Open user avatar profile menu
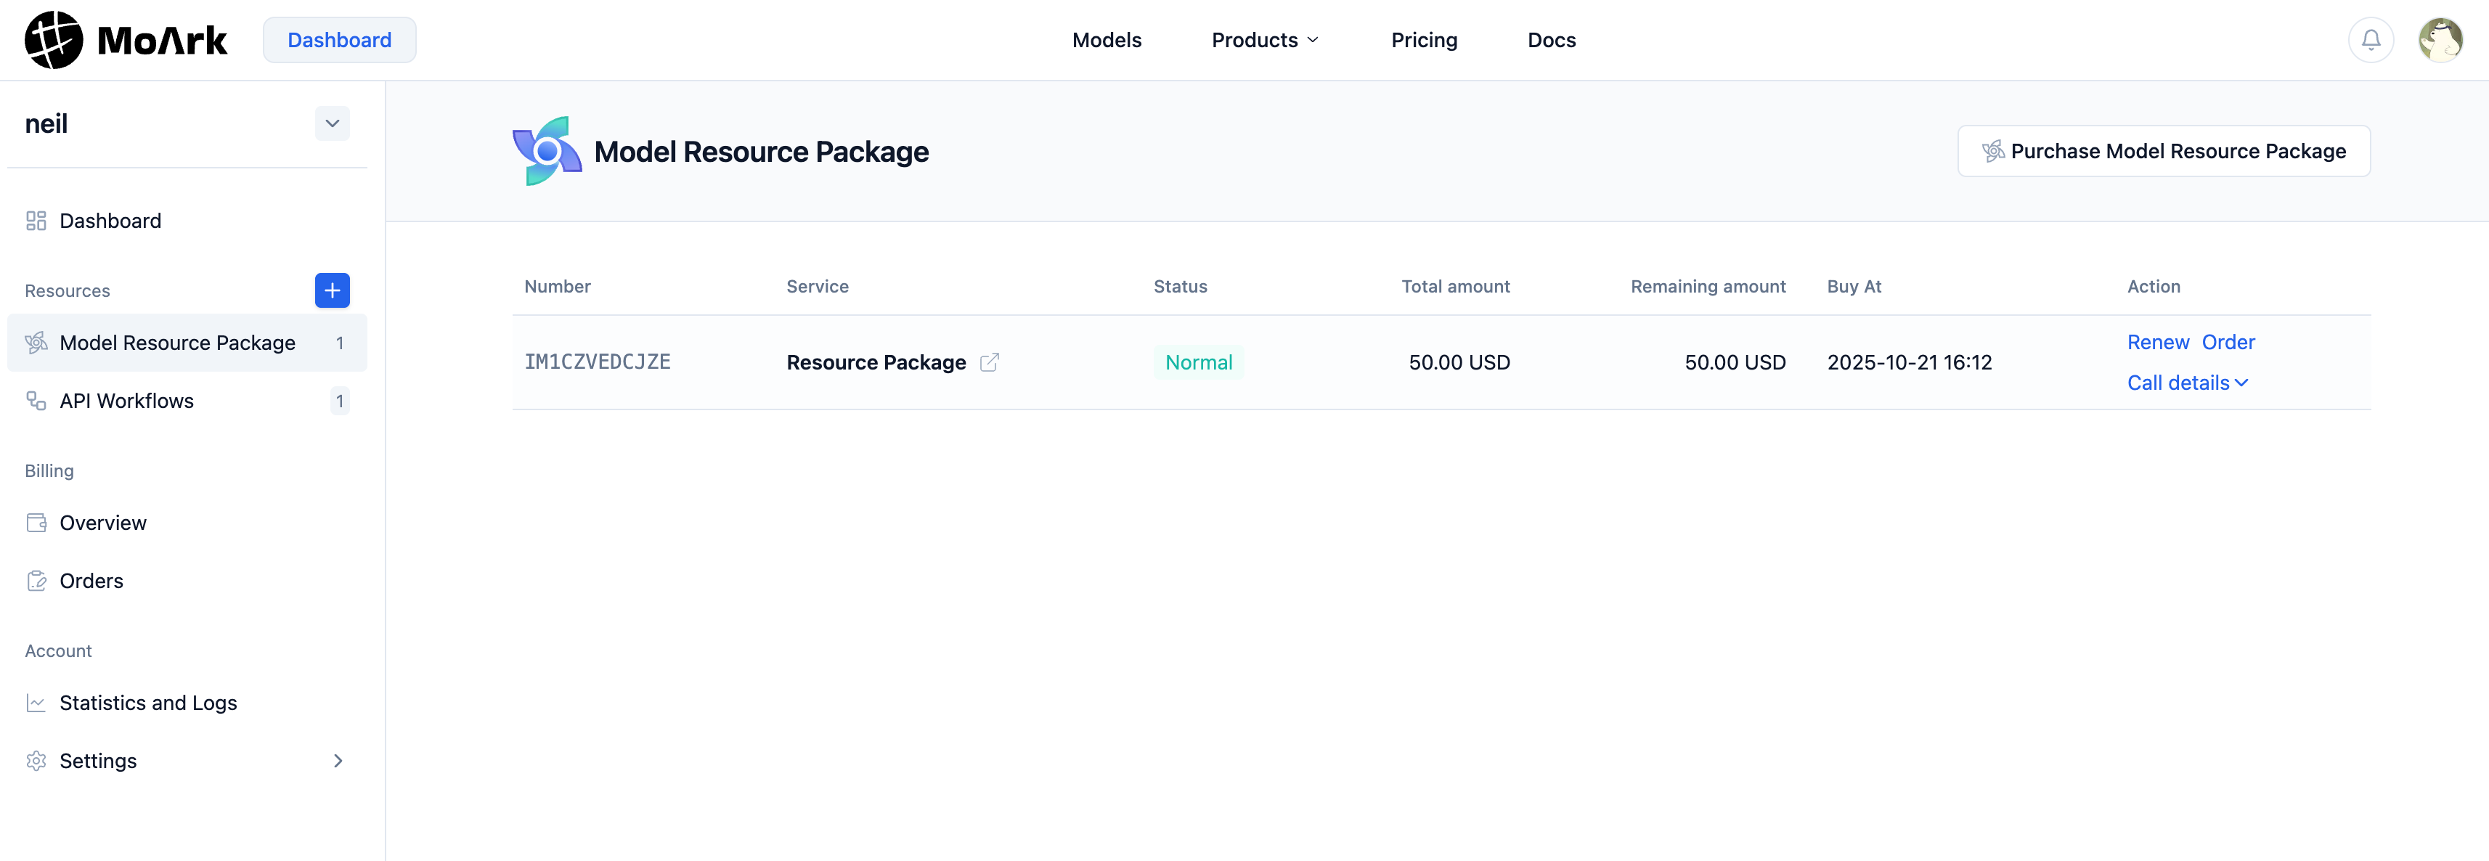2489x861 pixels. point(2440,40)
